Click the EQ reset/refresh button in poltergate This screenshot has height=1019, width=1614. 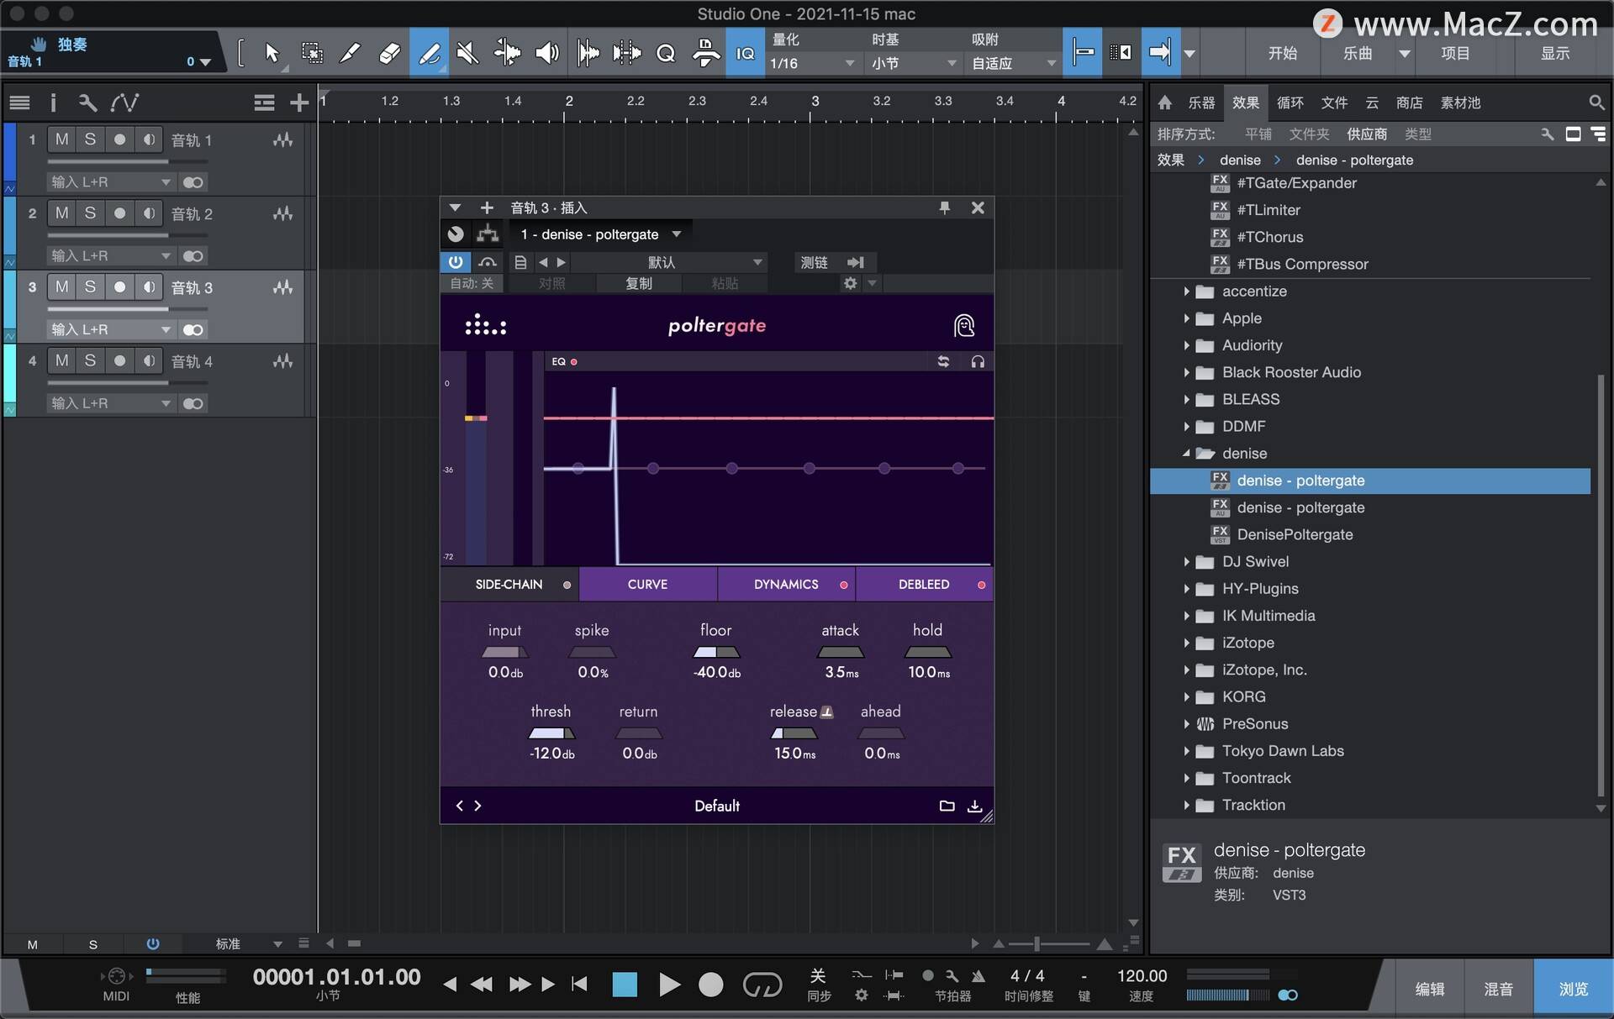(942, 361)
